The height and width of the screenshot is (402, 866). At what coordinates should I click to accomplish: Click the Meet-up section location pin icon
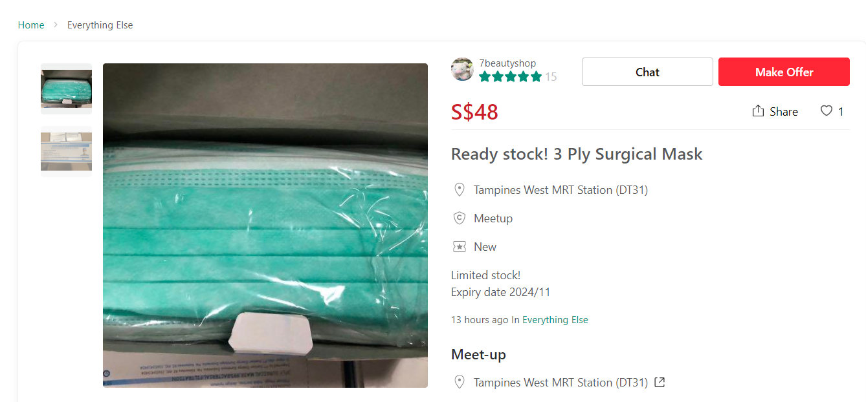click(x=460, y=383)
